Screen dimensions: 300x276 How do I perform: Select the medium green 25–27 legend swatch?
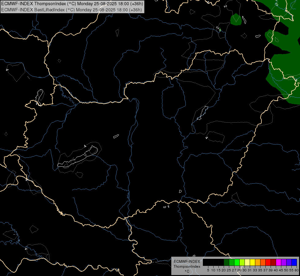[x=232, y=262]
